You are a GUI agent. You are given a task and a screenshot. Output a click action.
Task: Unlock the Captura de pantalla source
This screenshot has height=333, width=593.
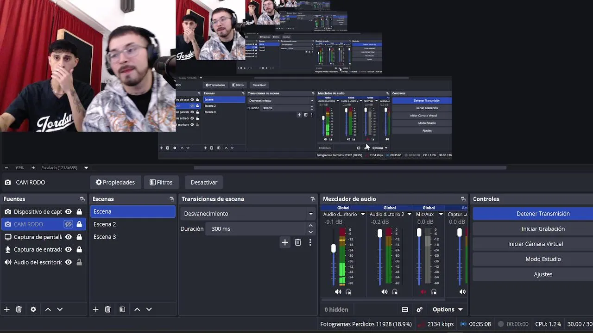(79, 237)
